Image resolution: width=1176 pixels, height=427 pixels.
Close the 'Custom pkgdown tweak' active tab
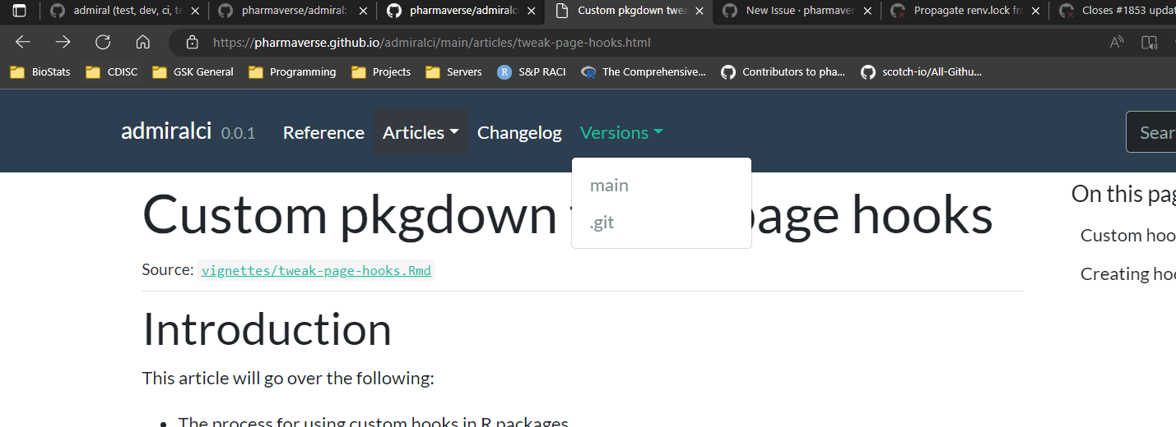coord(699,11)
